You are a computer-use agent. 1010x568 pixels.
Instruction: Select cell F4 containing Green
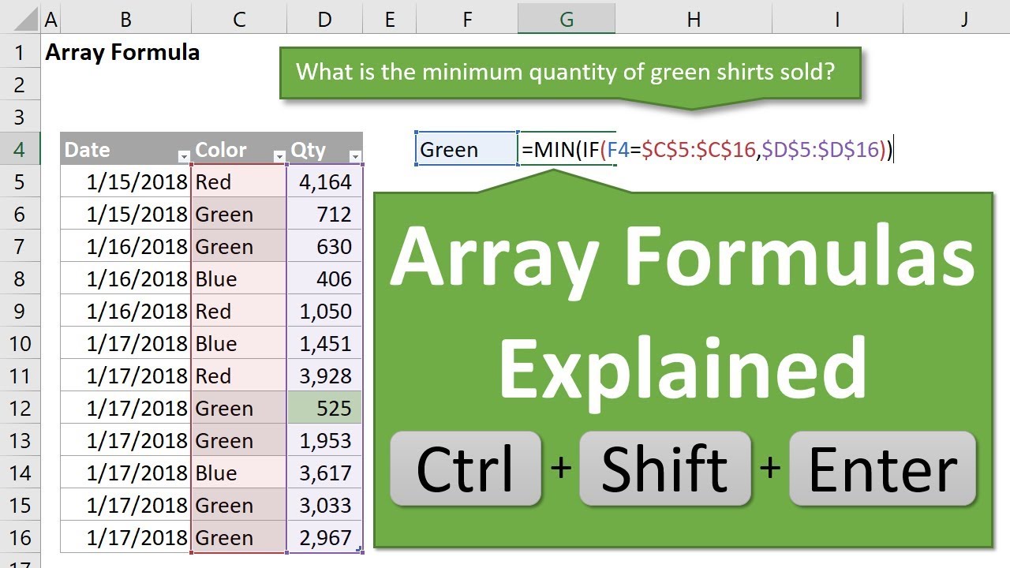tap(466, 149)
